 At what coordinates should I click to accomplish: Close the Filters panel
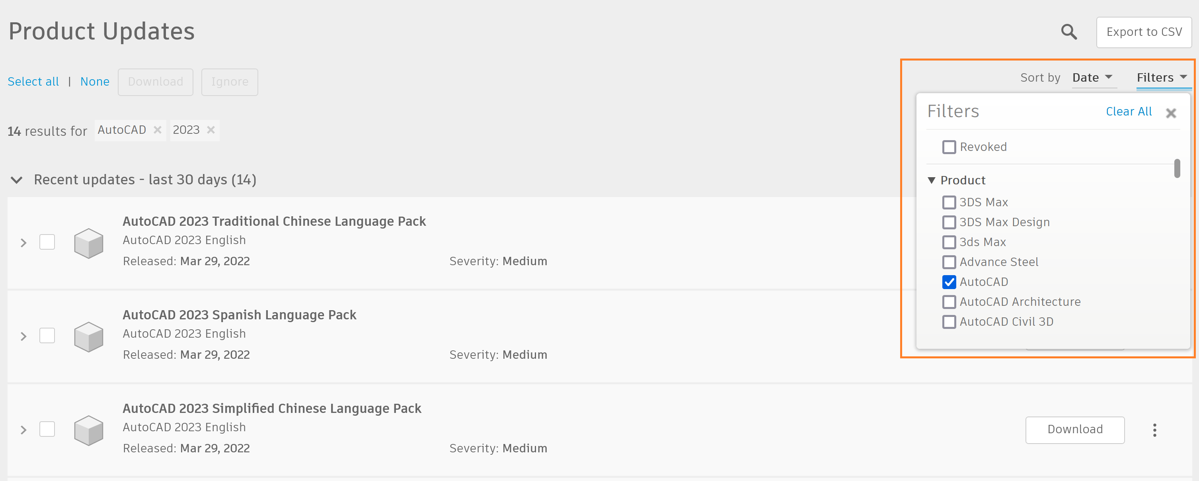(x=1171, y=113)
